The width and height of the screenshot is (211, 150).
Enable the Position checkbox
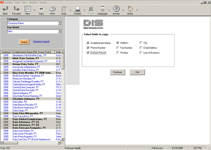point(118,53)
